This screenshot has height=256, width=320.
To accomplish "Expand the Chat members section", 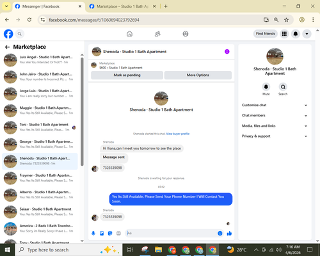I will [x=275, y=115].
